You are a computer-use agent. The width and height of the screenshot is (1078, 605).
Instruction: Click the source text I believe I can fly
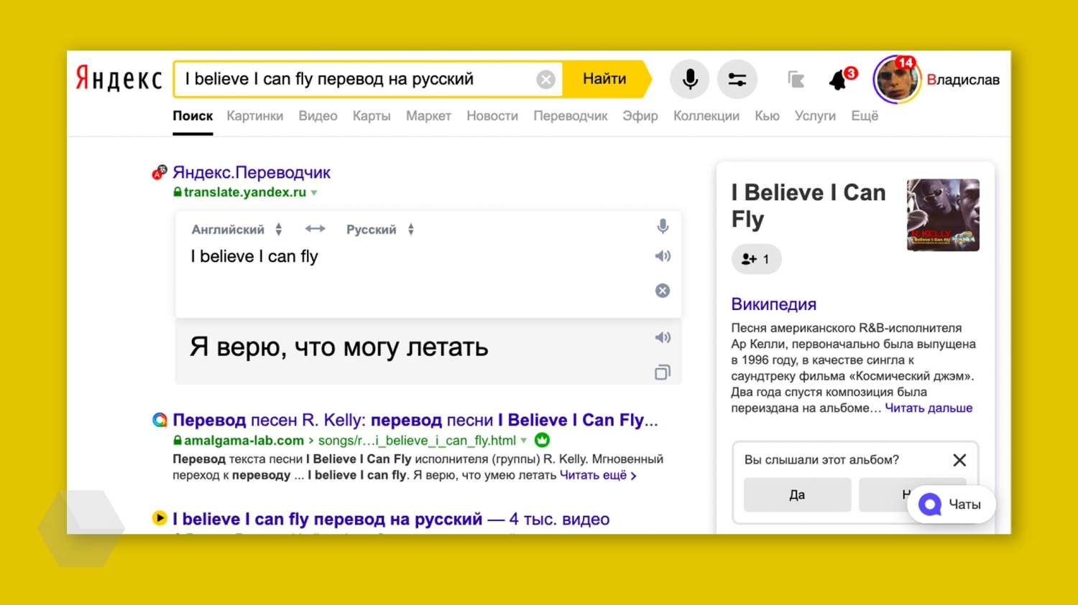tap(254, 256)
